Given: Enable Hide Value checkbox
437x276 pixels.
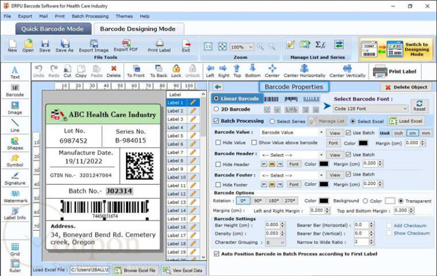Looking at the screenshot, I should tap(218, 143).
